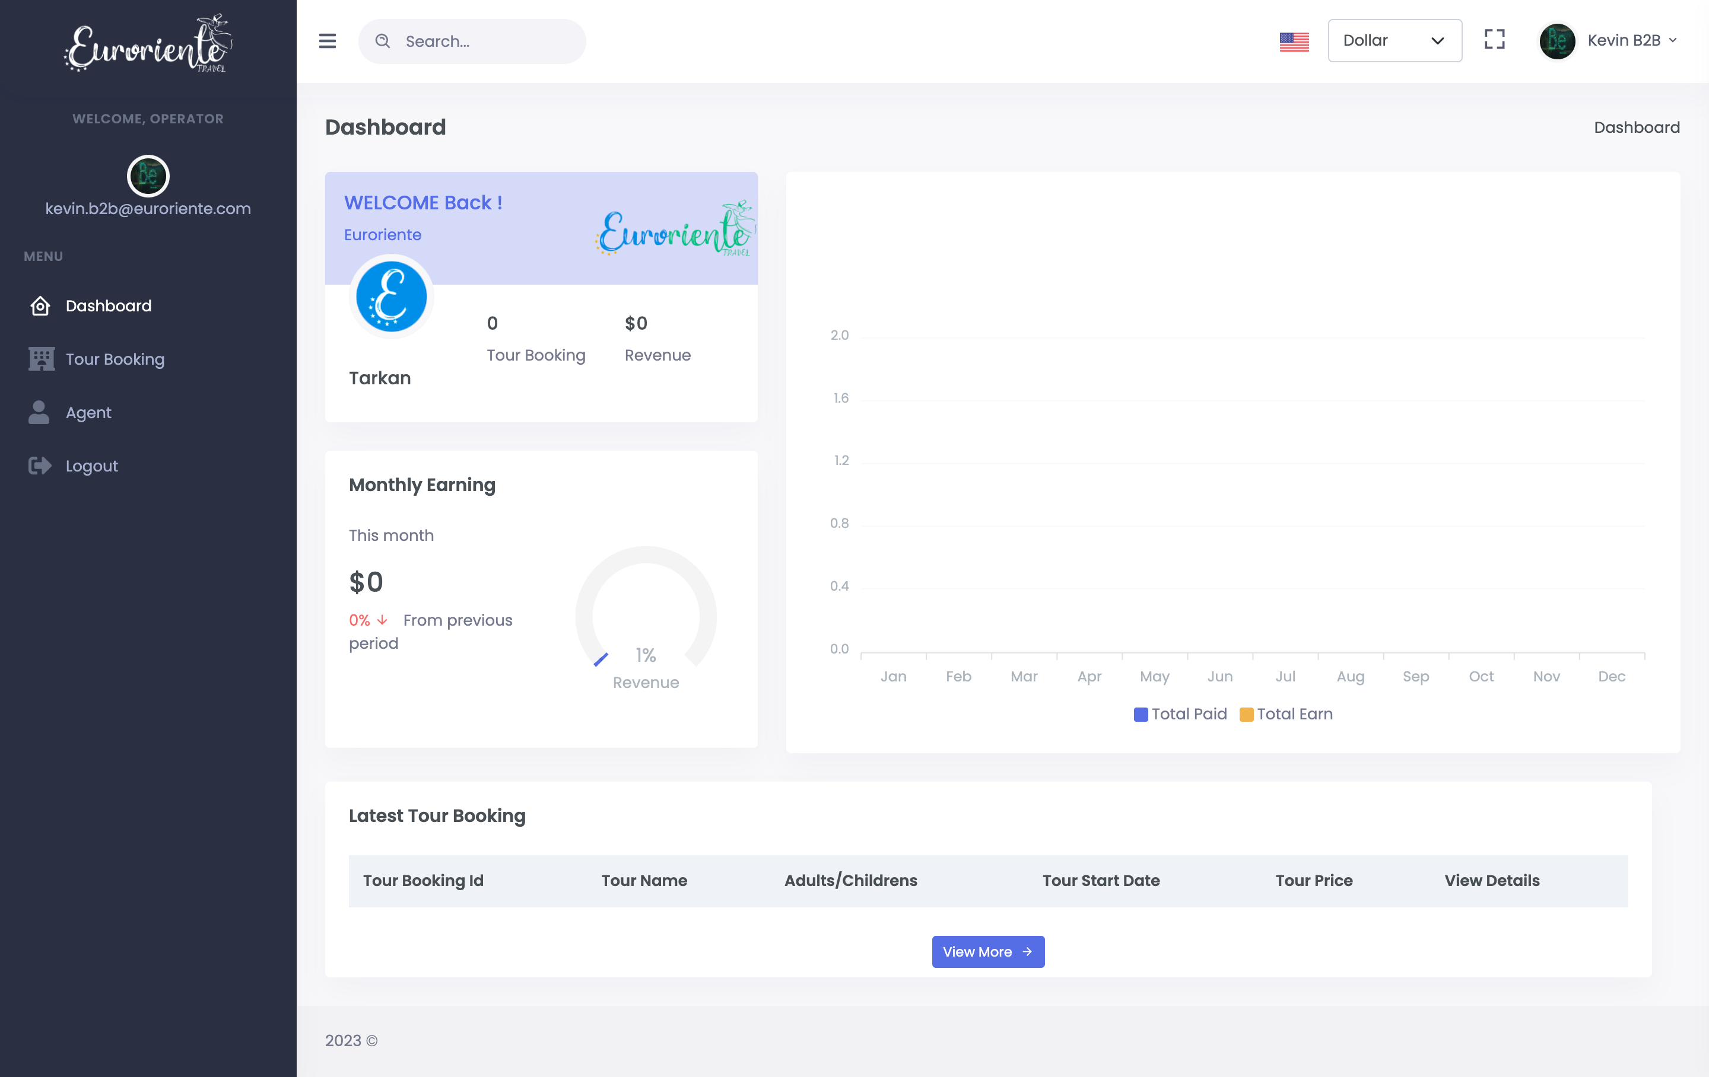This screenshot has height=1077, width=1709.
Task: Toggle the hamburger sidebar menu icon
Action: 327,41
